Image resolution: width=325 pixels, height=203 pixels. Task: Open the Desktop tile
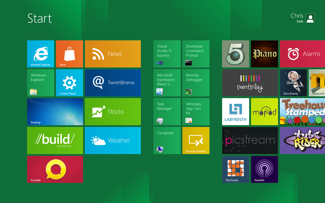pos(55,112)
